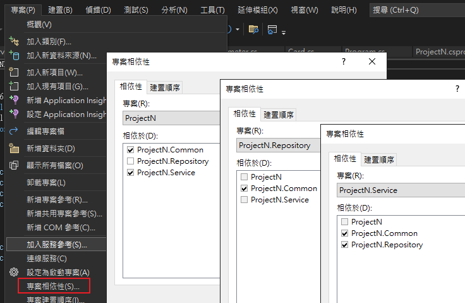The image size is (465, 303).
Task: Uncheck ProjectN.Repository in ProjectN.Service dialog
Action: [x=344, y=245]
